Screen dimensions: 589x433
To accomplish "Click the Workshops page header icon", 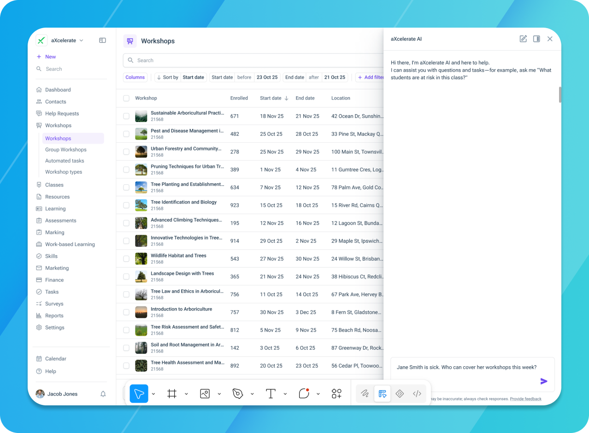I will pyautogui.click(x=130, y=41).
